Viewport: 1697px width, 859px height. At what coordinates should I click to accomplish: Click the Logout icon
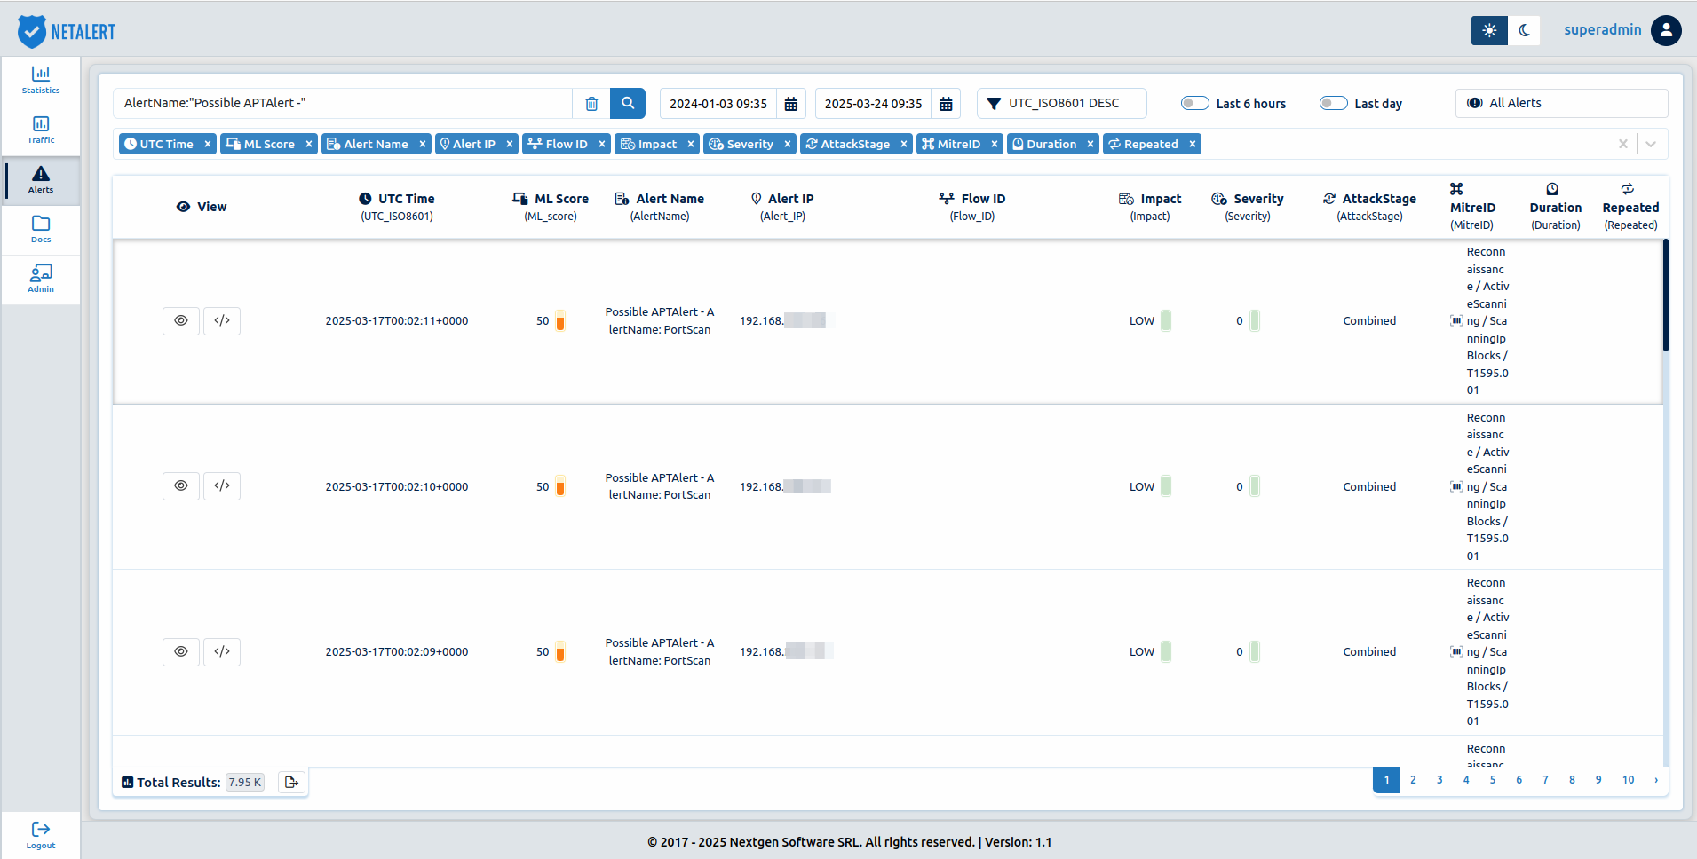pos(41,830)
